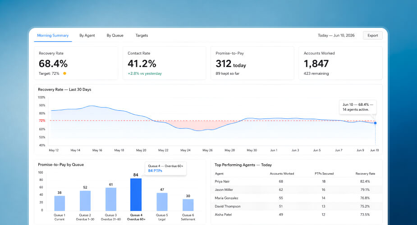Click the Jun 10 data point on chart
Image resolution: width=417 pixels, height=225 pixels.
point(375,123)
